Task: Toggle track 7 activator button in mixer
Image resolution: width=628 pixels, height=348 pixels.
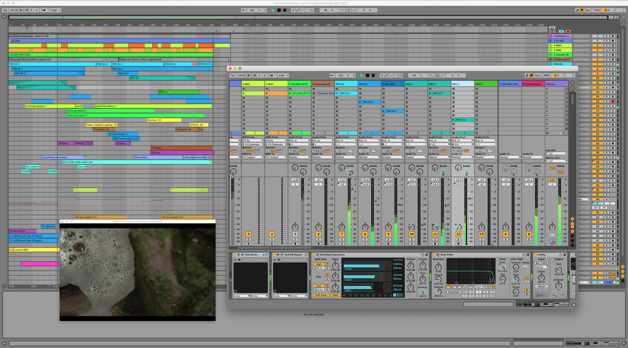Action: (x=342, y=234)
